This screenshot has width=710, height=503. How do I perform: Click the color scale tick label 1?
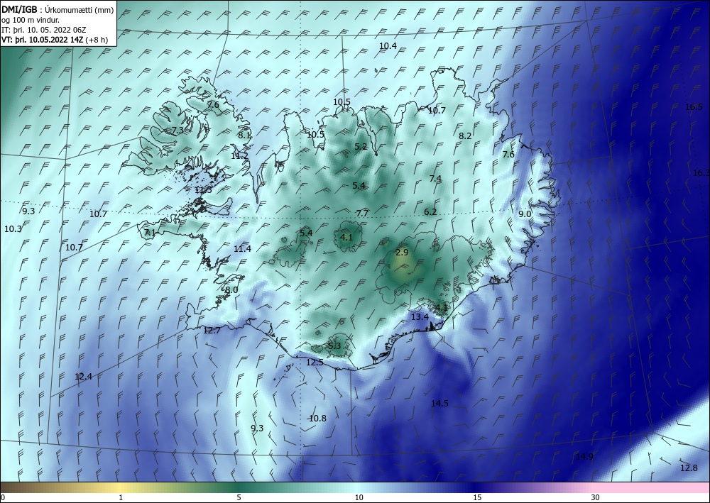click(121, 498)
